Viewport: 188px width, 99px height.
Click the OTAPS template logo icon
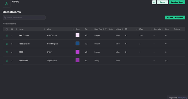click(7, 4)
